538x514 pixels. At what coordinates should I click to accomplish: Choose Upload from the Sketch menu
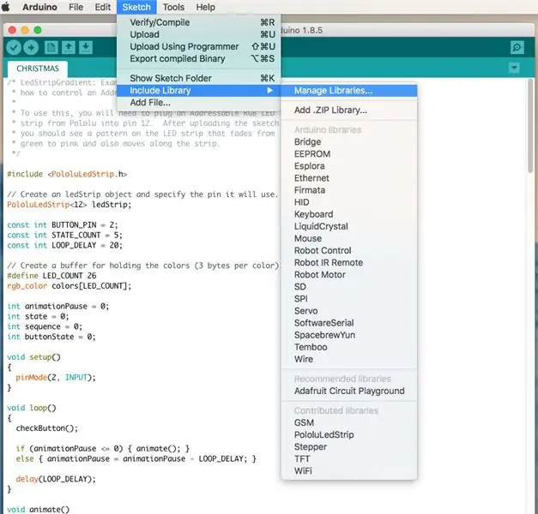coord(199,34)
